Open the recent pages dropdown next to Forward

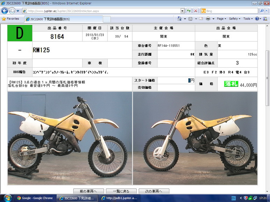coord(18,11)
